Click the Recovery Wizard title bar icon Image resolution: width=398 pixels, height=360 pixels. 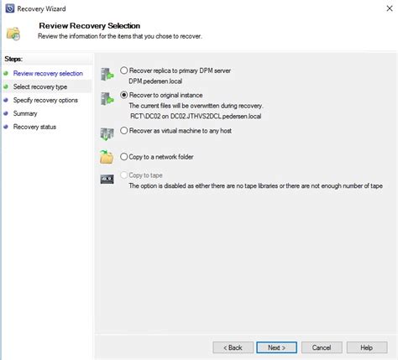[10, 8]
